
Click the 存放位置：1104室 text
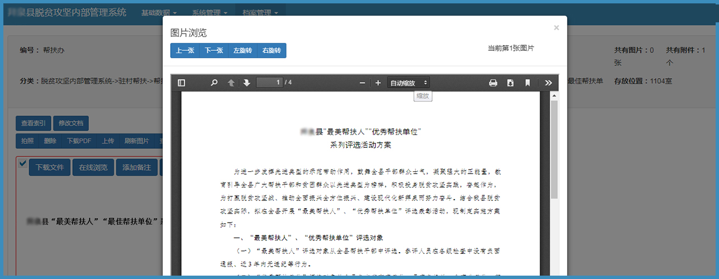(643, 81)
